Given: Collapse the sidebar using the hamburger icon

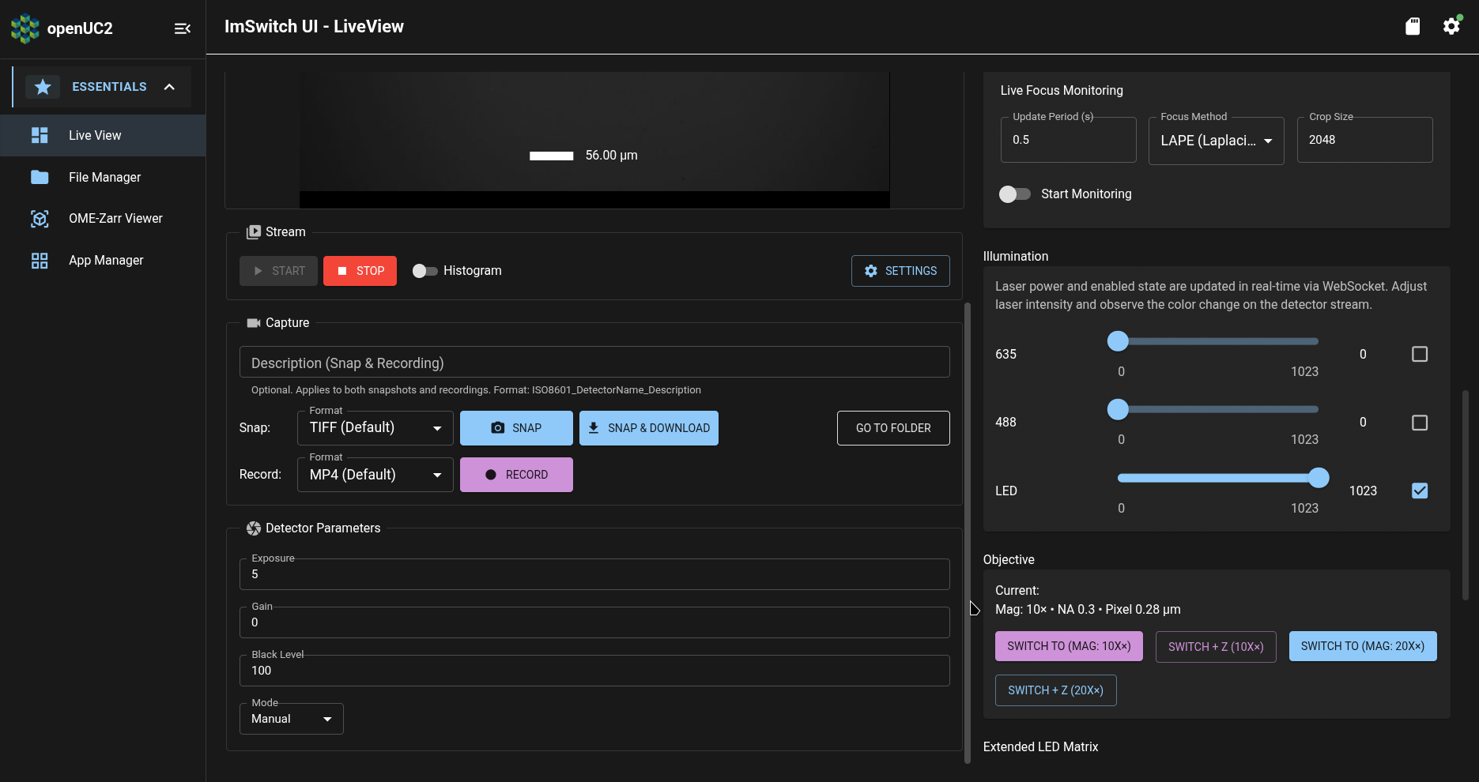Looking at the screenshot, I should pos(183,28).
